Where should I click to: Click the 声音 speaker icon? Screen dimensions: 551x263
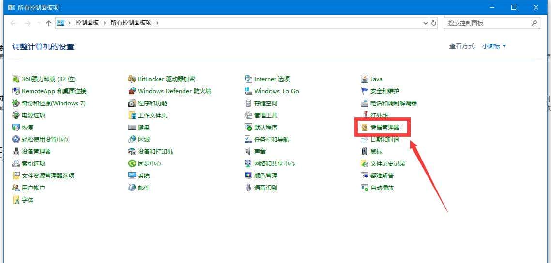coord(248,151)
